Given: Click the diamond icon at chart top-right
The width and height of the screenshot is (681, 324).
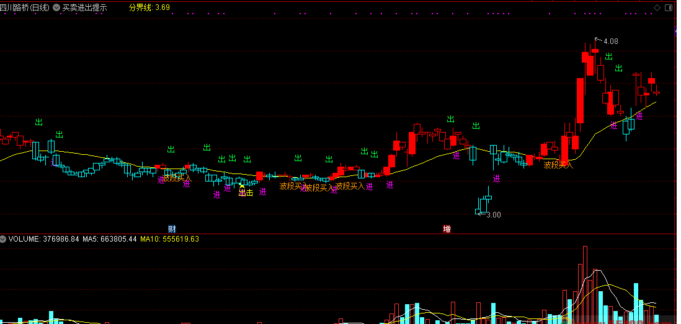Looking at the screenshot, I should (657, 8).
